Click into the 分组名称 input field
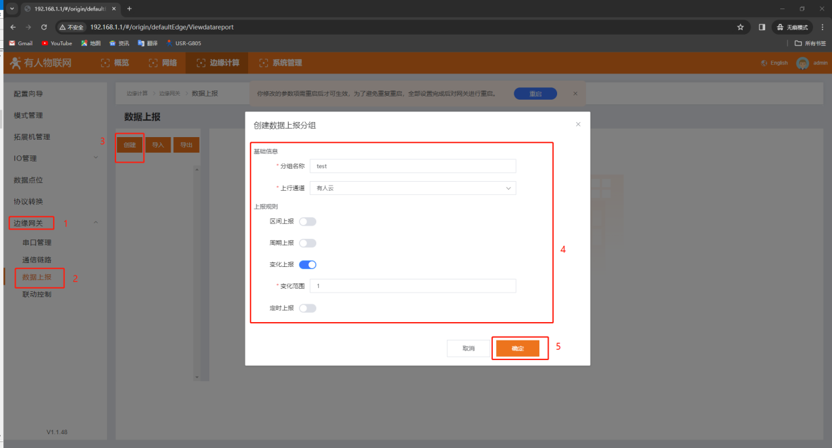Screen dimensions: 832x448 [x=413, y=167]
